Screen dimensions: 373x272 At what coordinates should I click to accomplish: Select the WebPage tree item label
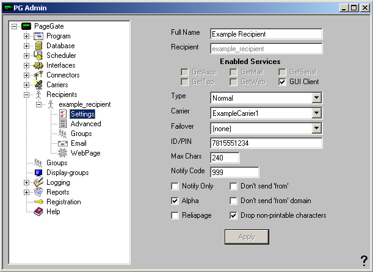coord(85,153)
